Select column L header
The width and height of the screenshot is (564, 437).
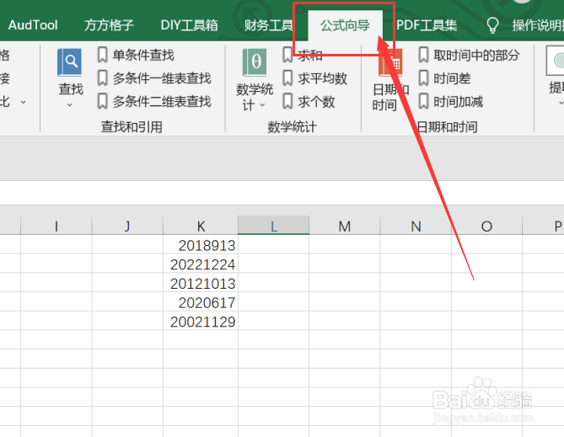273,226
